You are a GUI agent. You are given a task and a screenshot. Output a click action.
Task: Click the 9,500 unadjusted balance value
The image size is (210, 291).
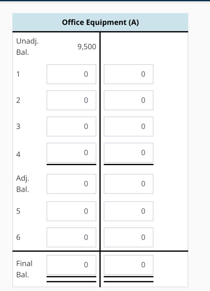click(x=87, y=47)
